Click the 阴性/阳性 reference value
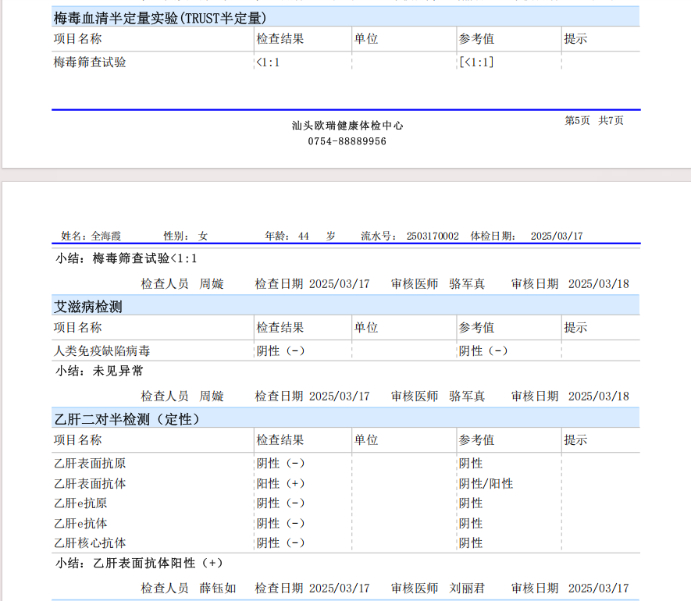691x601 pixels. [486, 484]
